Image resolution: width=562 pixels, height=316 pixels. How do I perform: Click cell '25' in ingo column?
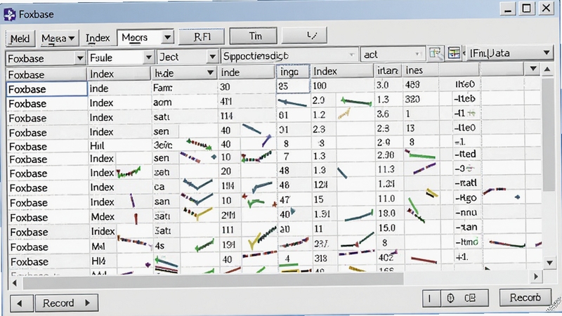[293, 86]
